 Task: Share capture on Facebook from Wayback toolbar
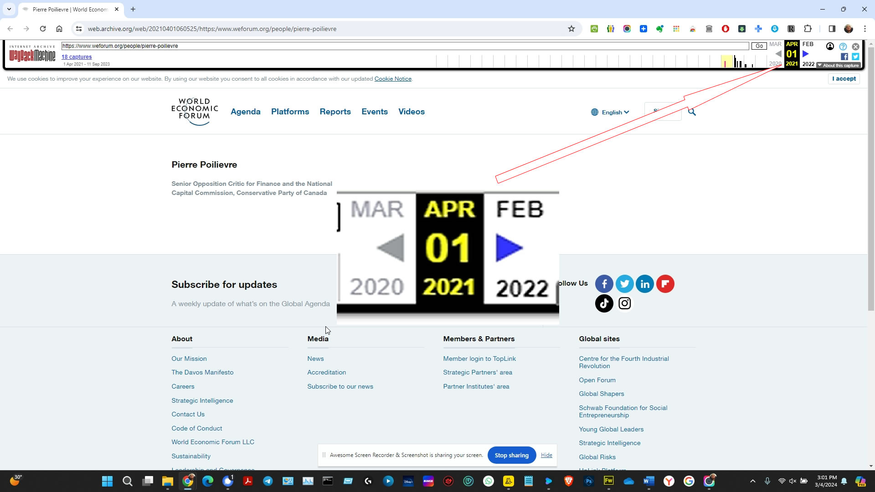[844, 57]
